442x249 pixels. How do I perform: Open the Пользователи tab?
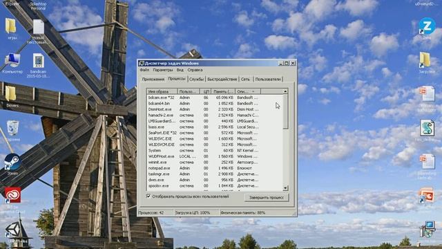268,80
